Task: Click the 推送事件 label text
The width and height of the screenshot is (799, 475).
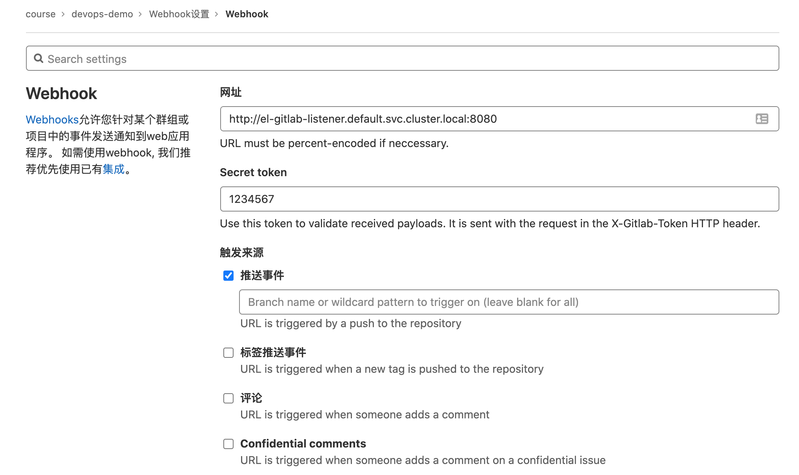Action: (x=262, y=275)
